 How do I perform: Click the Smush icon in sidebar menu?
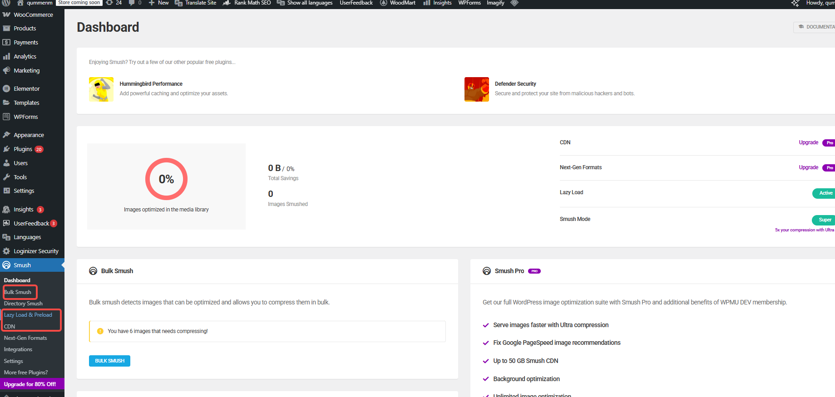pos(6,265)
